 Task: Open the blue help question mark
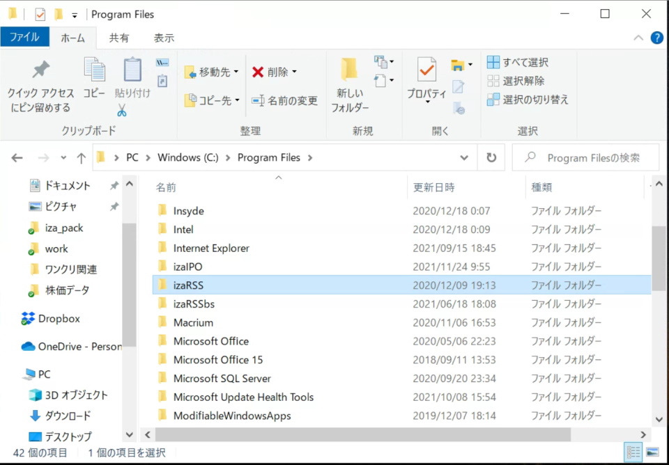[656, 38]
